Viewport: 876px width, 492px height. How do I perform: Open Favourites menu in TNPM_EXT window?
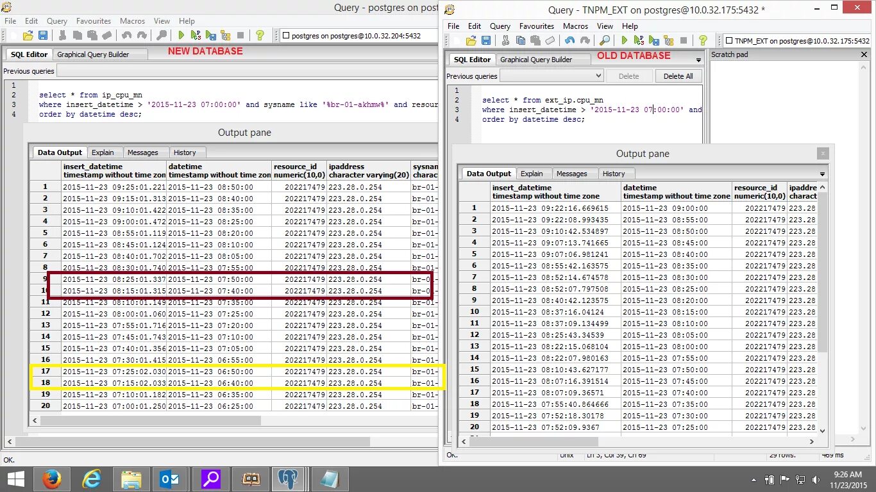(537, 26)
